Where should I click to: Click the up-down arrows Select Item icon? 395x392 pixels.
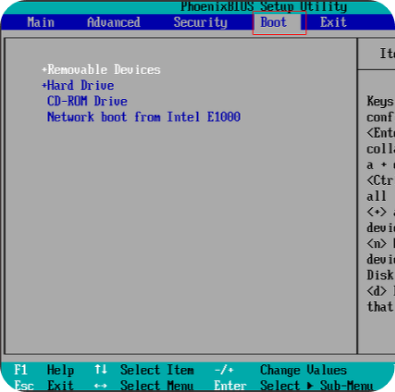tap(101, 370)
